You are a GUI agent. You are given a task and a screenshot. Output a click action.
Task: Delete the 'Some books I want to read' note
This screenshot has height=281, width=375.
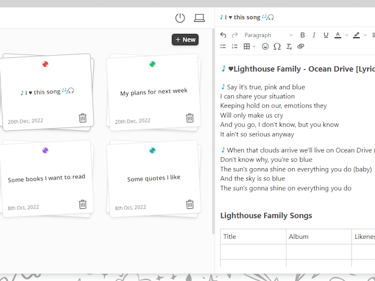pos(82,205)
